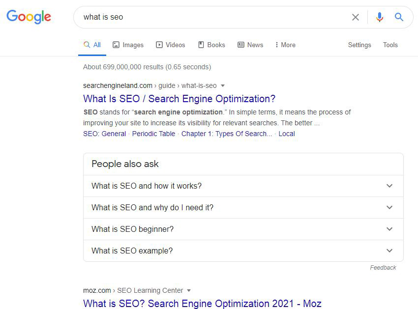Expand "What is SEO and how it works?"
The image size is (418, 309).
tap(243, 186)
